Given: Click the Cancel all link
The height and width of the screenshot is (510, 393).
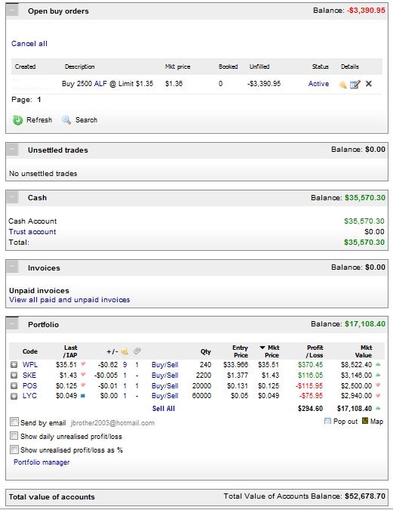Looking at the screenshot, I should (x=29, y=44).
